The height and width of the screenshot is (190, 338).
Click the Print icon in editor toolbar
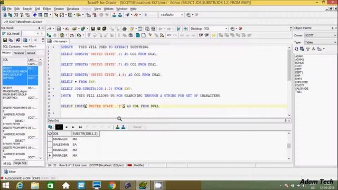point(125,28)
